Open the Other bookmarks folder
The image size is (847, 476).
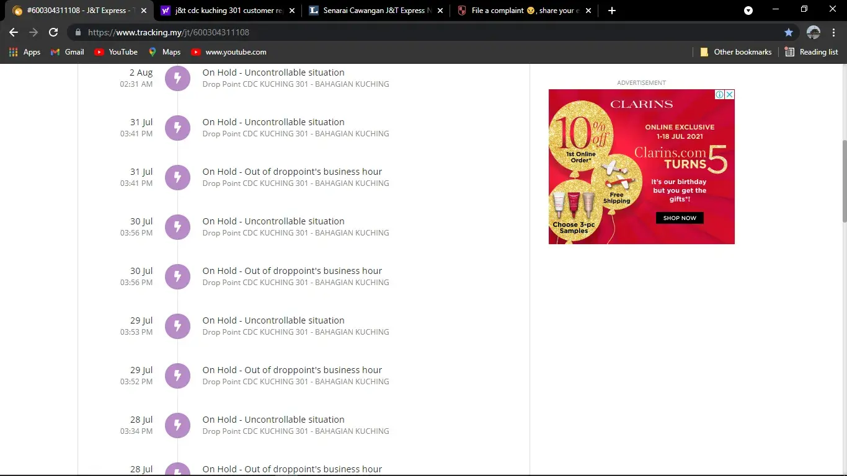click(x=735, y=52)
